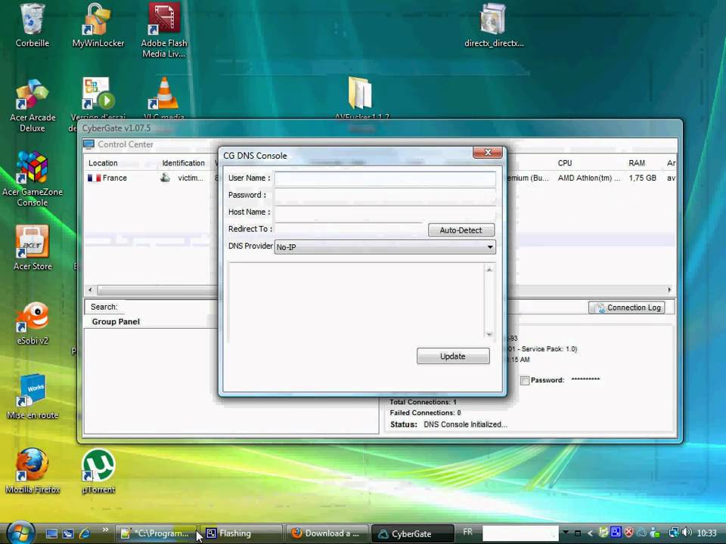Click the DNS Console Initialized status text

click(465, 424)
